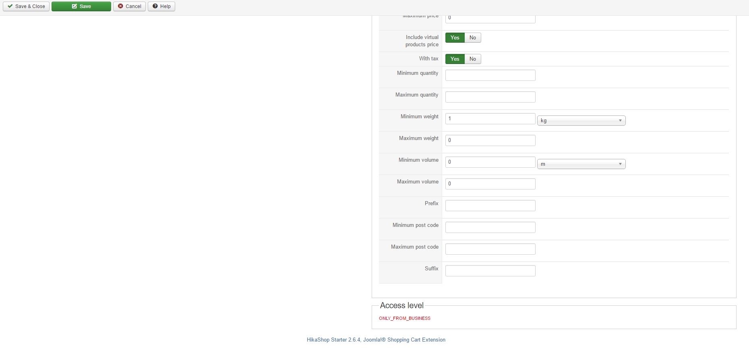Click the Minimum post code field
The width and height of the screenshot is (749, 348).
coord(490,227)
